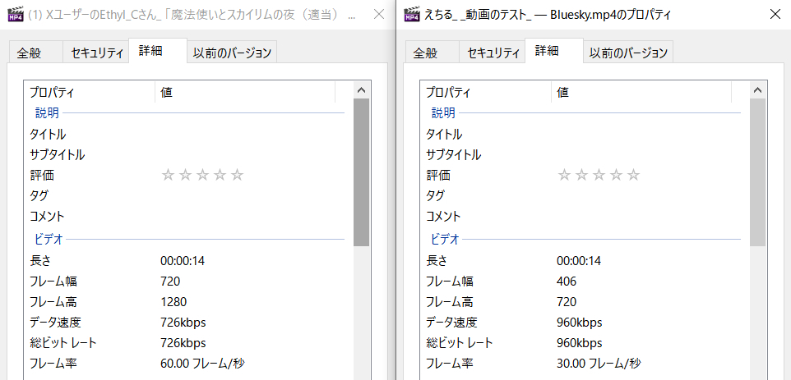Close the Ethyl_C video properties dialog
The width and height of the screenshot is (791, 380).
click(377, 15)
